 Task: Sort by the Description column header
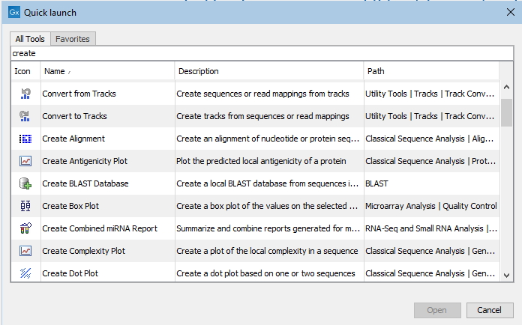coord(269,71)
